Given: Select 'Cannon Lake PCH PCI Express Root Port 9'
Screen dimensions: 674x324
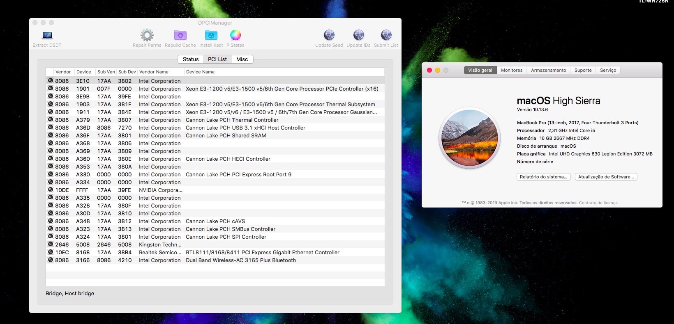Looking at the screenshot, I should pos(239,174).
